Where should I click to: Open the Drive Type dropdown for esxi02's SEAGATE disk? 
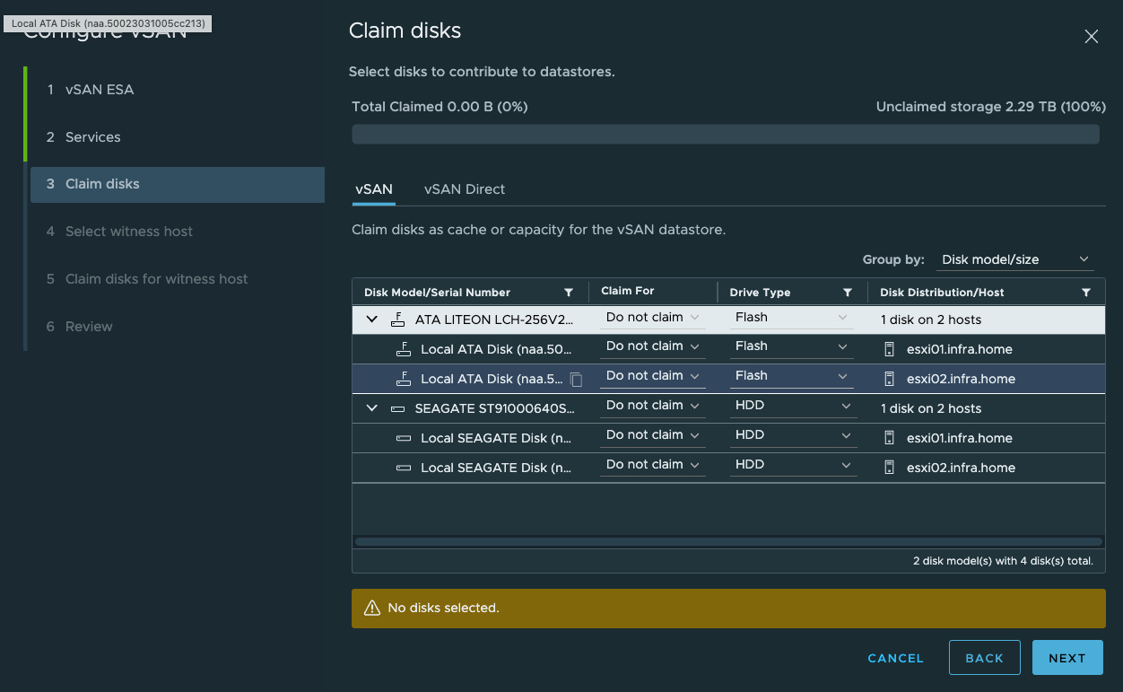point(790,464)
